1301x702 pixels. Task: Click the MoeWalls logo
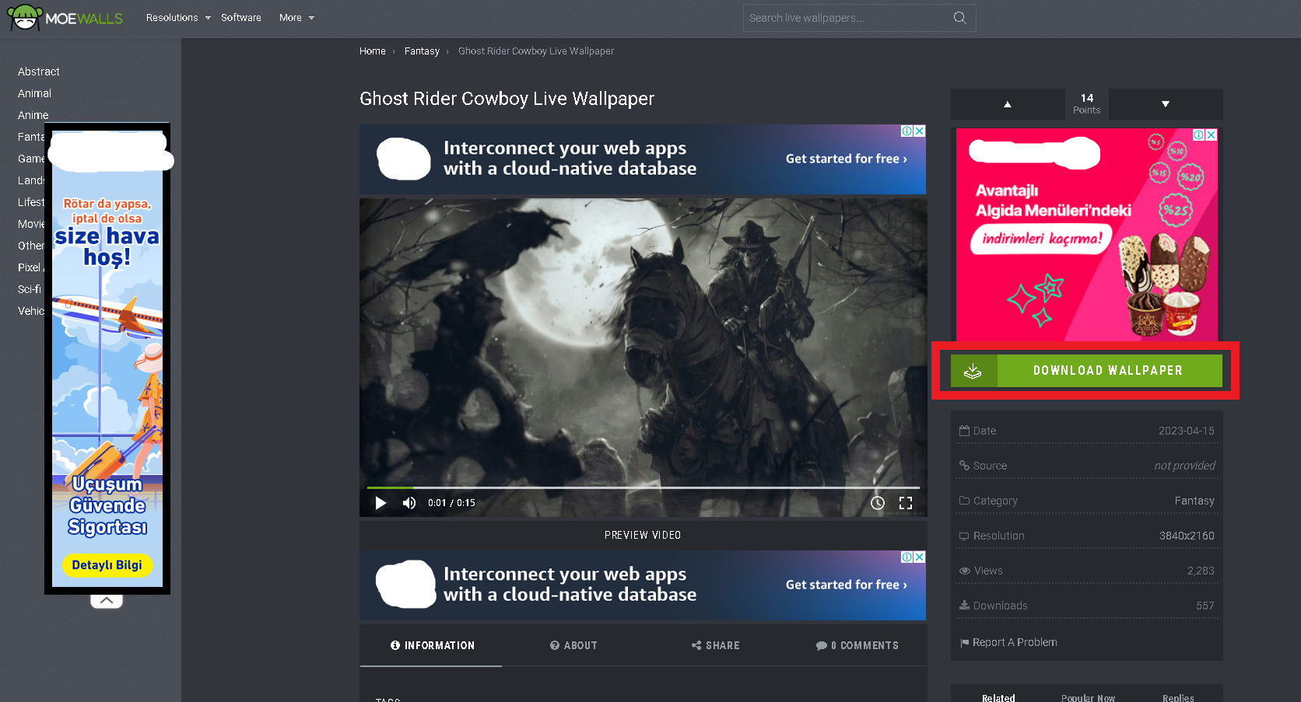pyautogui.click(x=65, y=18)
